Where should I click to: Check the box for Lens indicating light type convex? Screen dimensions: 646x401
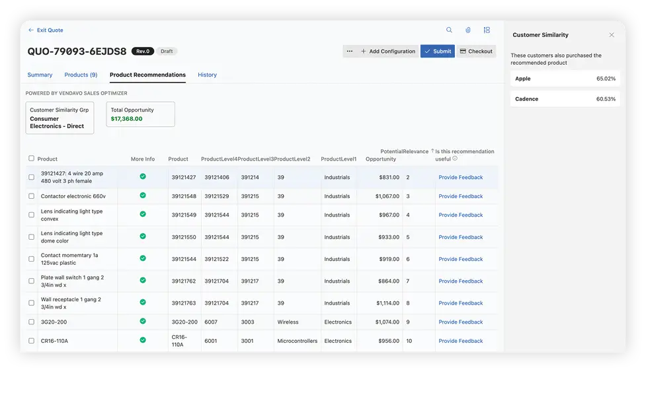pos(32,215)
